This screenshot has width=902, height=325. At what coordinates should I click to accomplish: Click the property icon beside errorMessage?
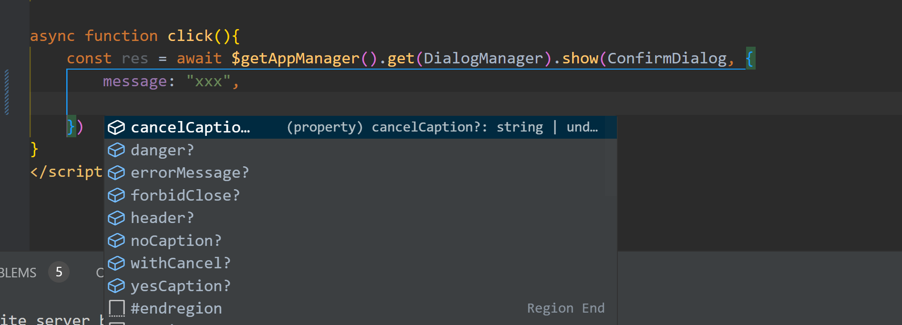pyautogui.click(x=116, y=173)
